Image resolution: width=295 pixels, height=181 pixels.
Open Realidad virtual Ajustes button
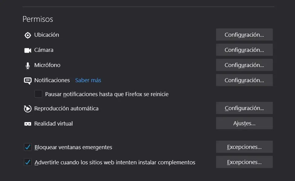tap(244, 123)
